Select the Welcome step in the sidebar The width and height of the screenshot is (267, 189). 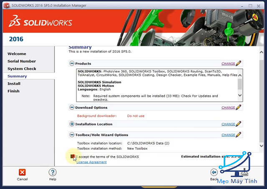pyautogui.click(x=17, y=54)
